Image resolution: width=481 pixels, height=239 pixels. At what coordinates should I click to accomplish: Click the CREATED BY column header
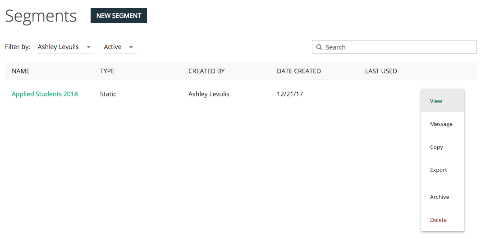[206, 71]
